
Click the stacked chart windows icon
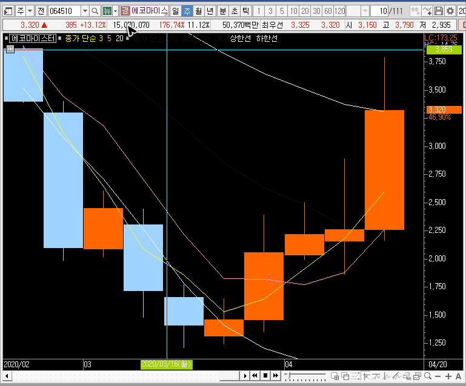(418, 376)
